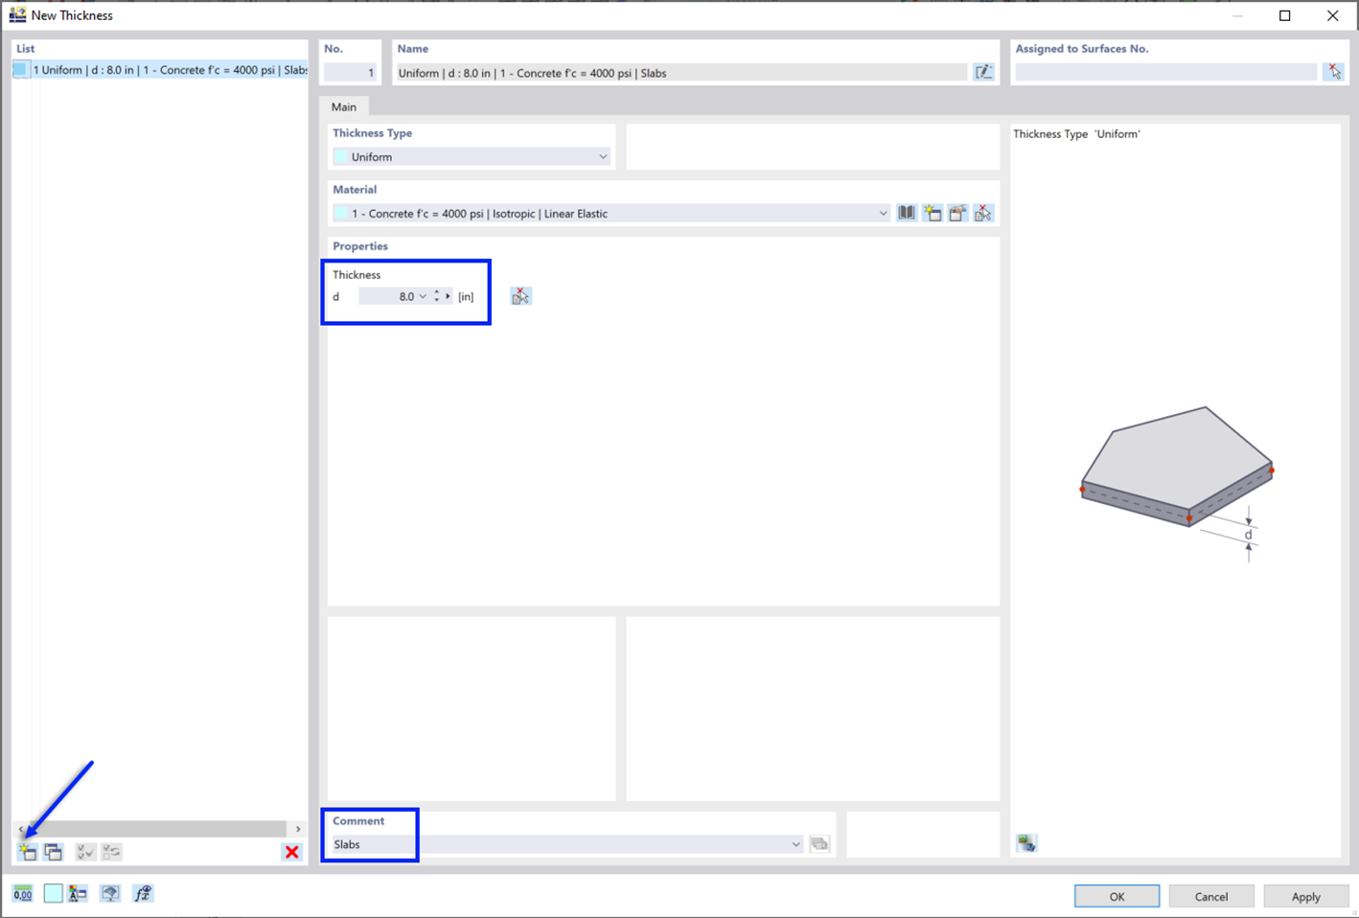Edit the selected material using the Edit icon
1359x918 pixels.
956,213
